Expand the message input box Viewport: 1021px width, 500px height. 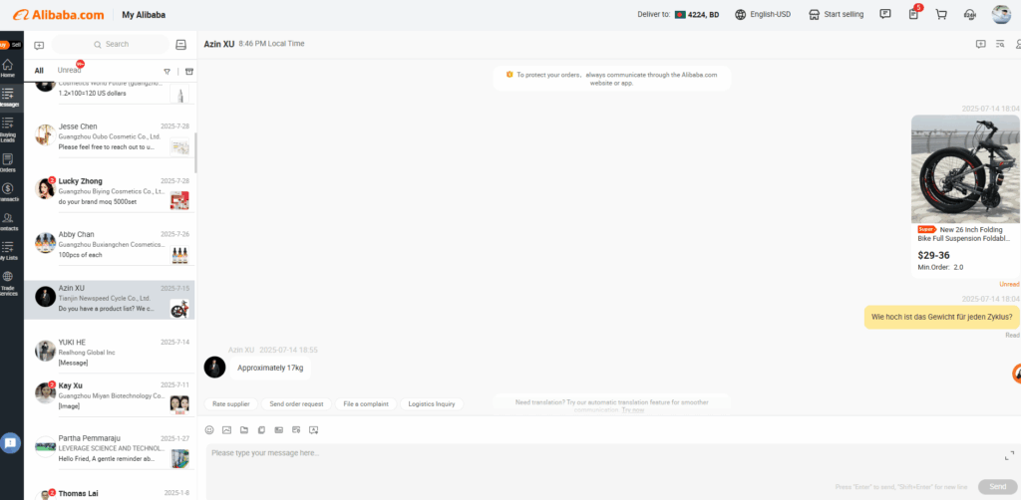(1009, 455)
